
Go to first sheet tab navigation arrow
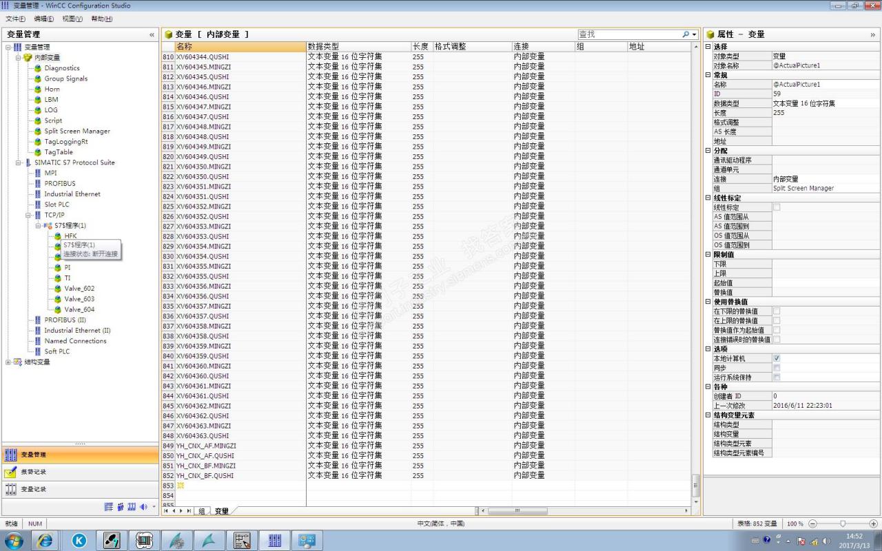(x=165, y=511)
